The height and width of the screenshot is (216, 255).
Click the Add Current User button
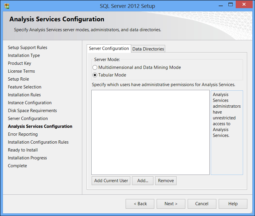click(111, 181)
